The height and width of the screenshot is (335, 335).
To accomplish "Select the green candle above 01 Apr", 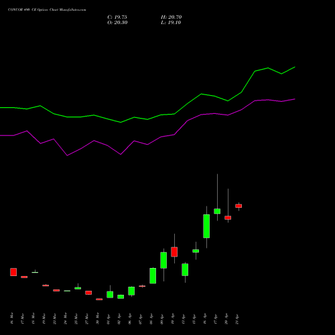I will point(110,295).
